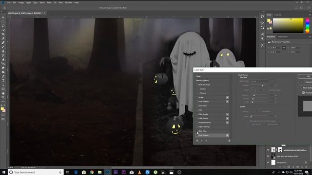Select the Eraser tool
312x175 pixels.
click(3, 59)
